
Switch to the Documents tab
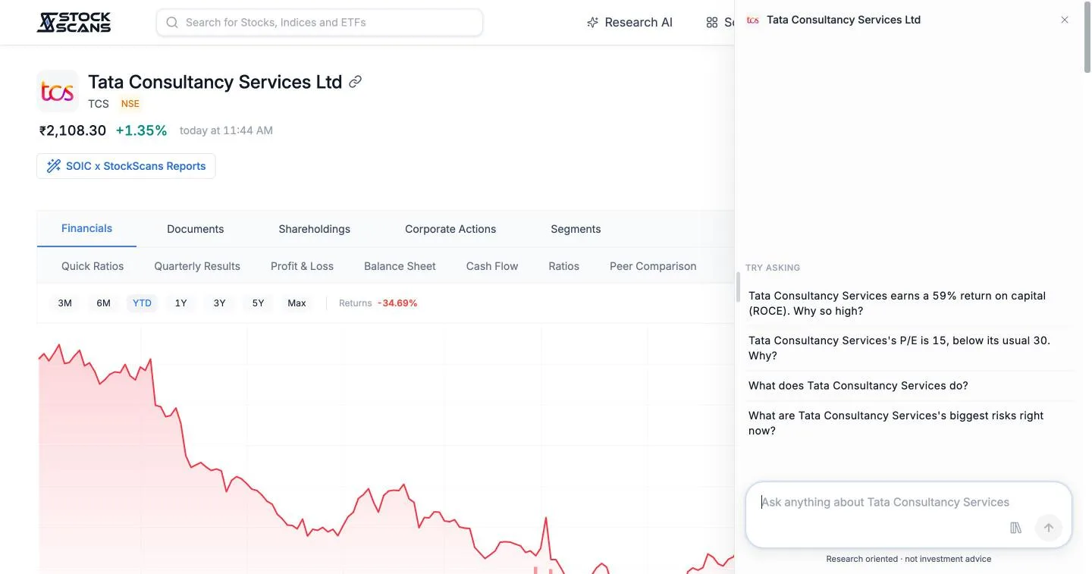pos(195,229)
